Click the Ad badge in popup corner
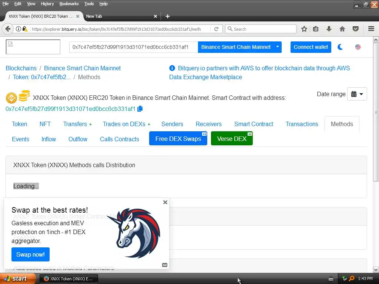379x284 pixels. tap(165, 265)
